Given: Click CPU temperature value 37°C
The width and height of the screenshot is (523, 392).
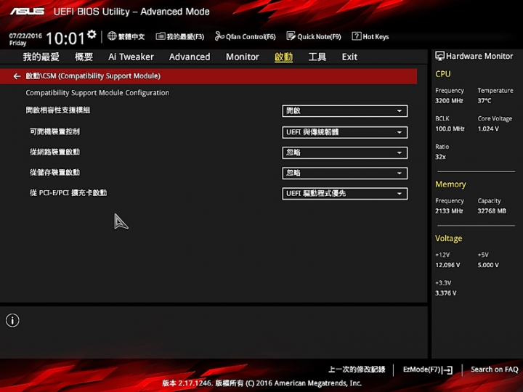Looking at the screenshot, I should 485,101.
